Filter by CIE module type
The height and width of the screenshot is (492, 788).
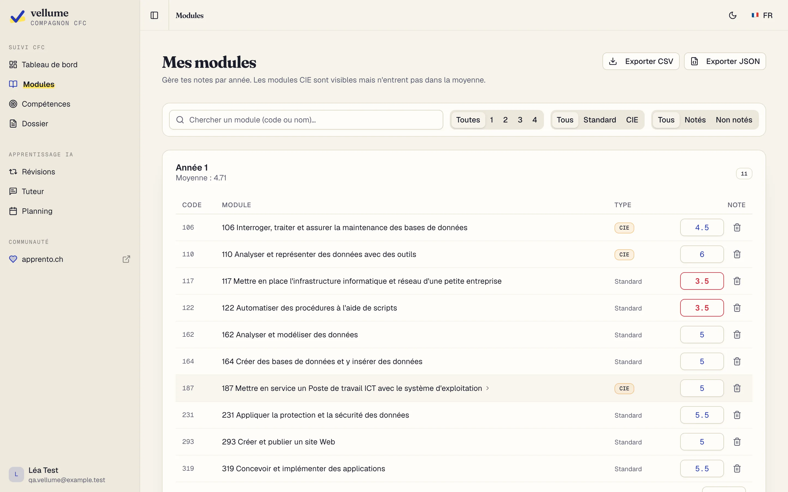tap(632, 120)
